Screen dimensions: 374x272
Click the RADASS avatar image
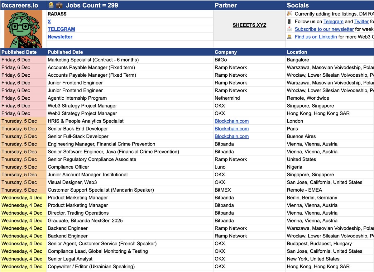[x=23, y=29]
